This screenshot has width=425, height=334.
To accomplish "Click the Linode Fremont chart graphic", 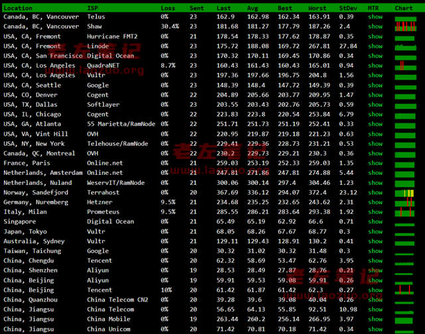I will (404, 46).
